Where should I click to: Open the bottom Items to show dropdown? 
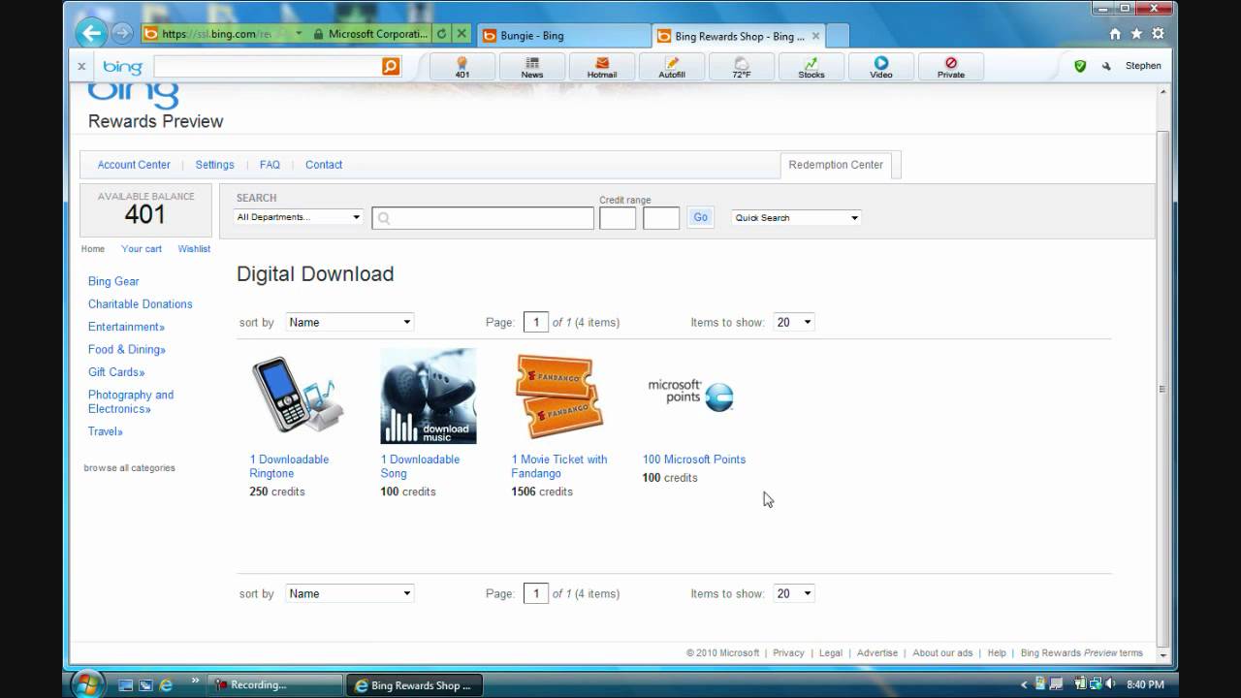click(x=793, y=593)
